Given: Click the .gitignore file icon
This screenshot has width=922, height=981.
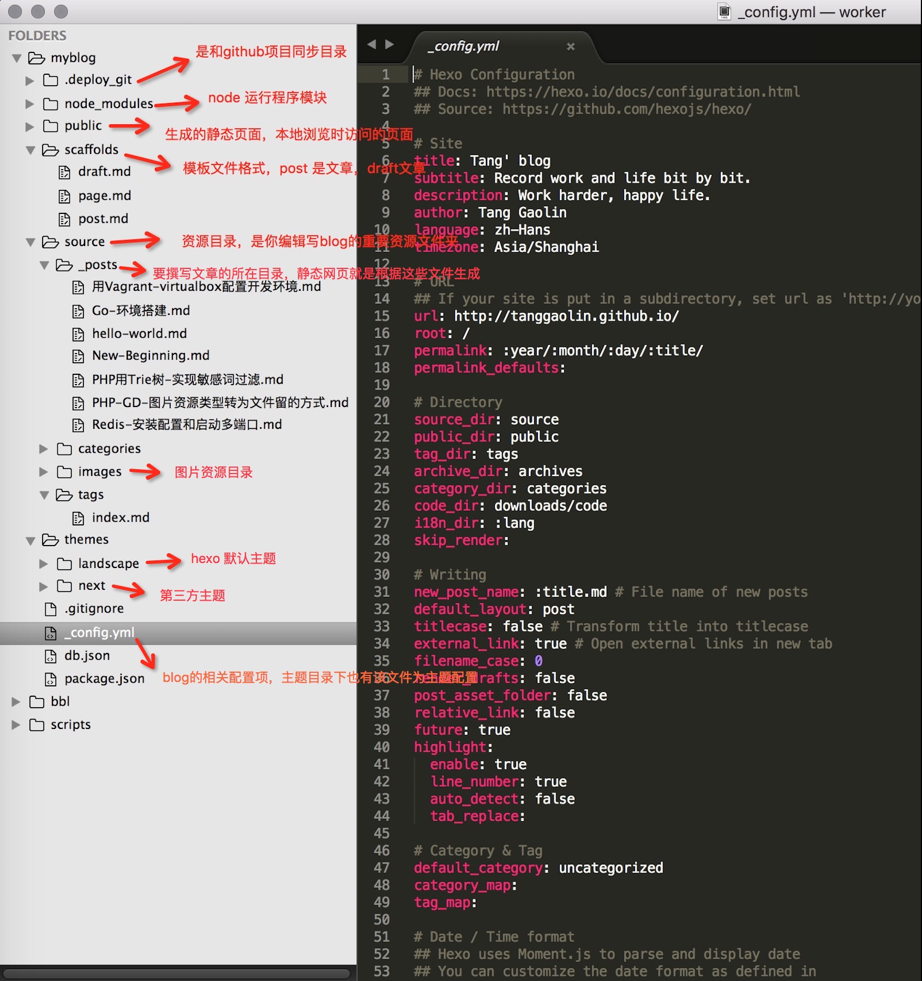Looking at the screenshot, I should point(50,609).
